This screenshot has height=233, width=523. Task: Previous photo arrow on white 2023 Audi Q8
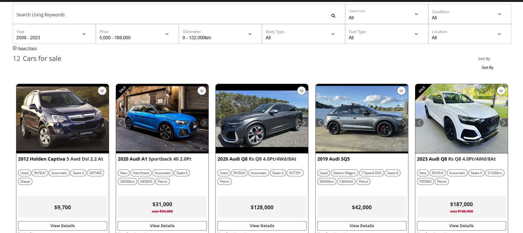[419, 123]
